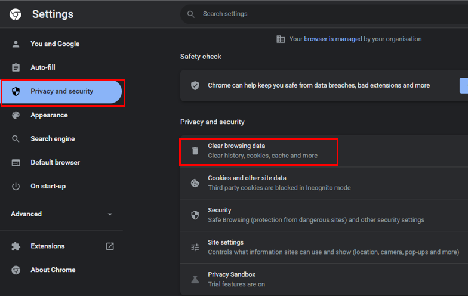Select Privacy and security in sidebar
Viewport: 468px width, 297px height.
click(x=62, y=92)
